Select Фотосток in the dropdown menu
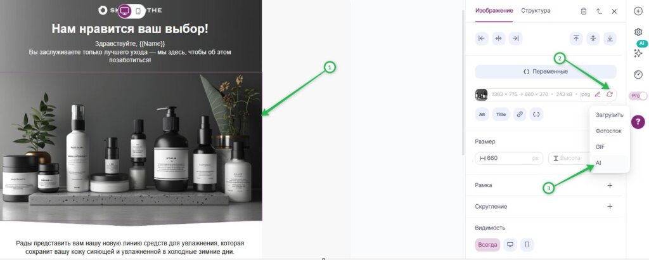 tap(609, 131)
